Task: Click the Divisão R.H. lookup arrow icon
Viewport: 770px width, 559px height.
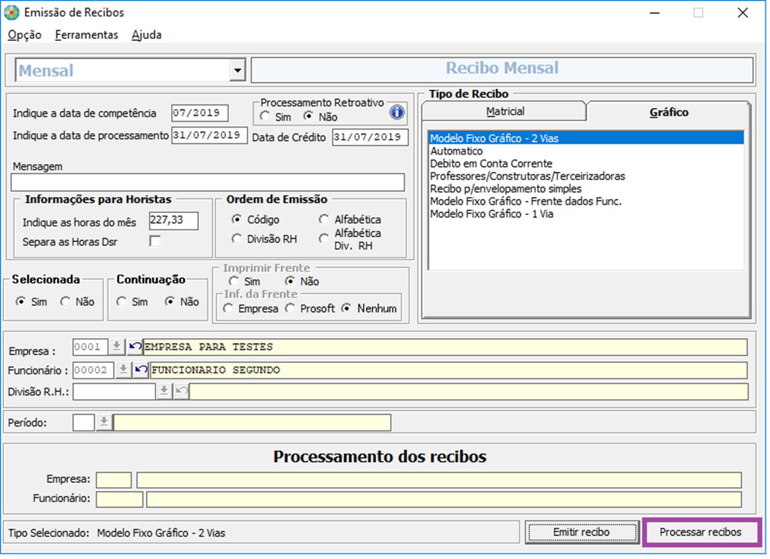Action: coord(164,391)
